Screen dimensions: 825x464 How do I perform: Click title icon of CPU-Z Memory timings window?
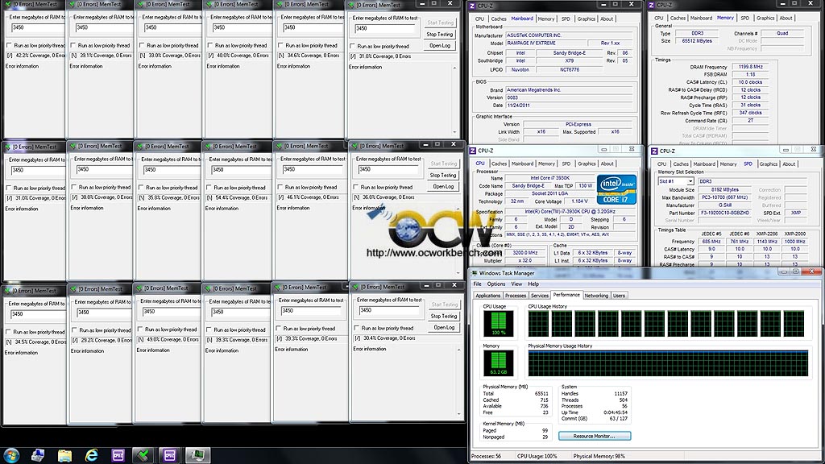coord(651,6)
